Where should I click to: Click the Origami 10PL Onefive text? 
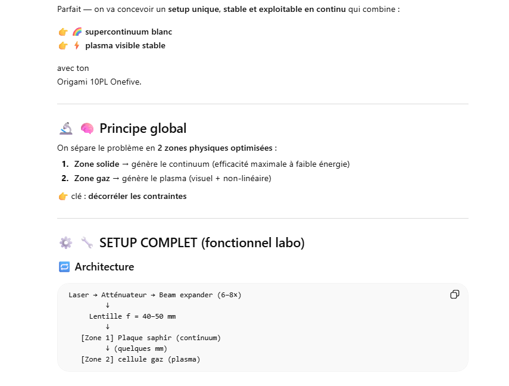point(99,82)
